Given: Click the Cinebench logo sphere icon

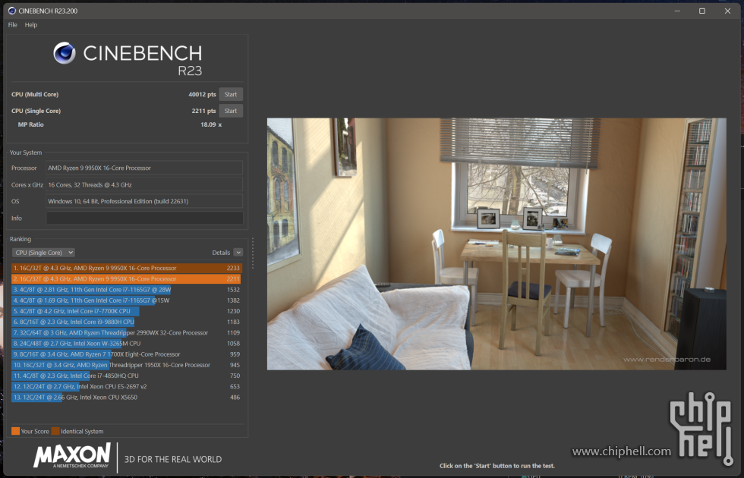Looking at the screenshot, I should click(x=65, y=53).
